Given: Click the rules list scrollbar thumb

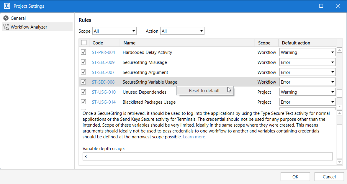Looking at the screenshot, I should point(340,93).
